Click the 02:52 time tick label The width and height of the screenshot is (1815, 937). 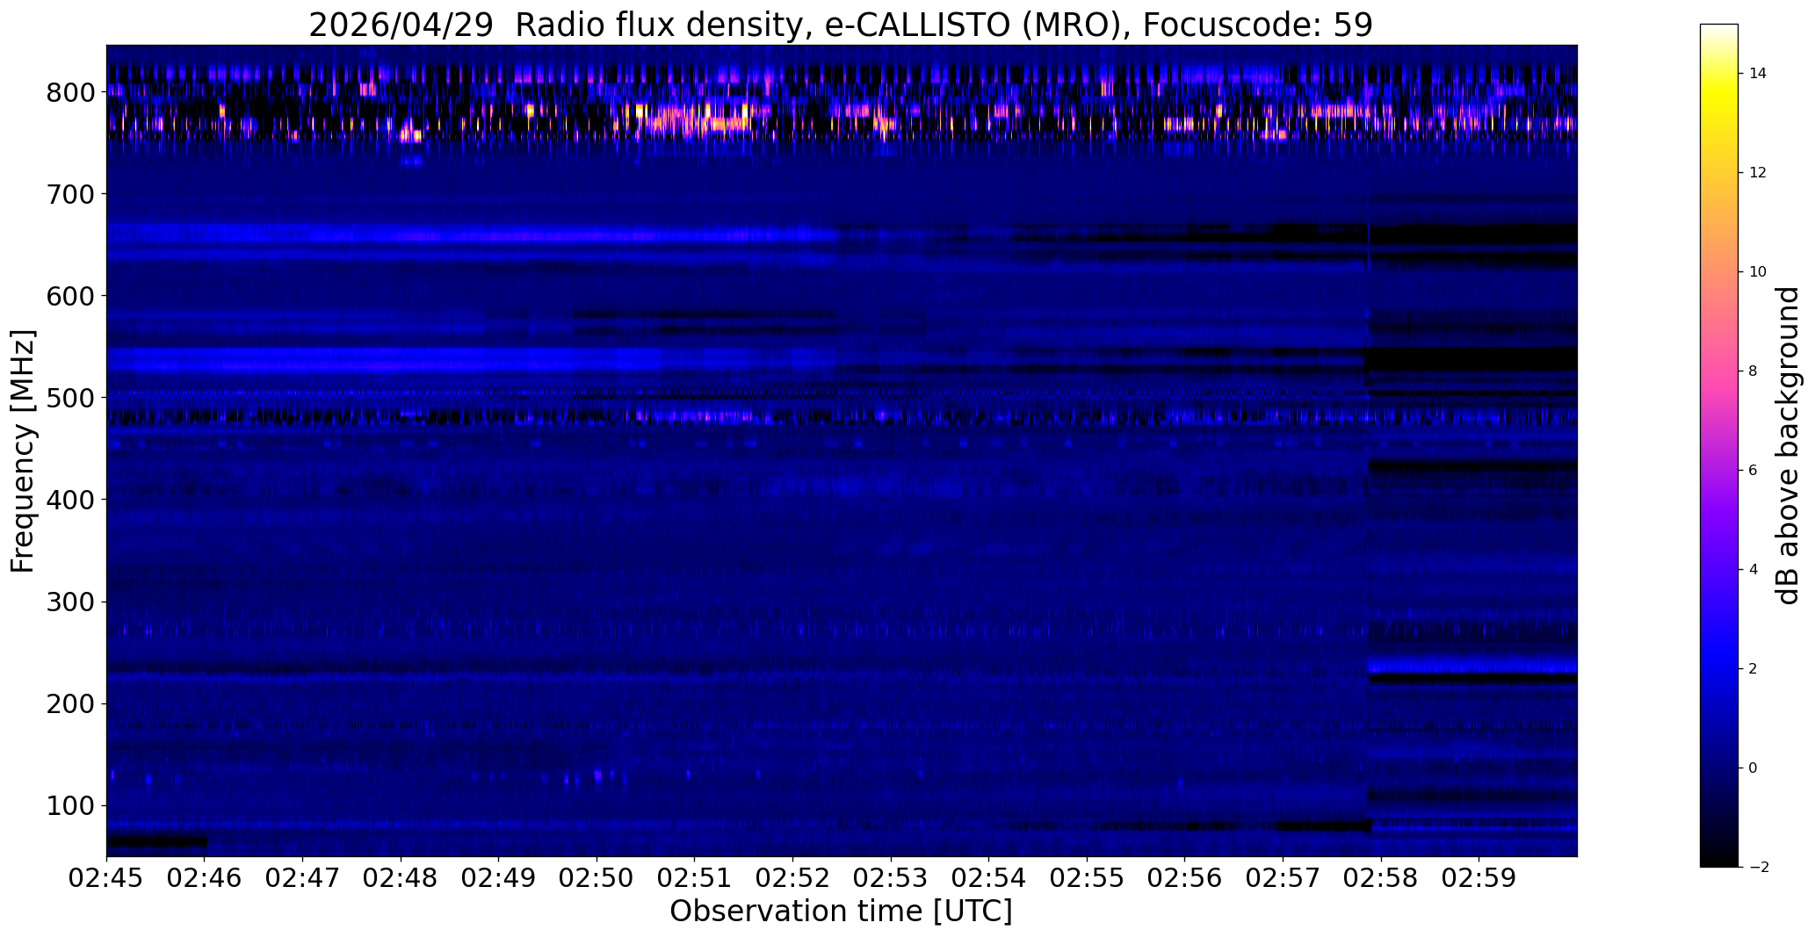[x=793, y=879]
